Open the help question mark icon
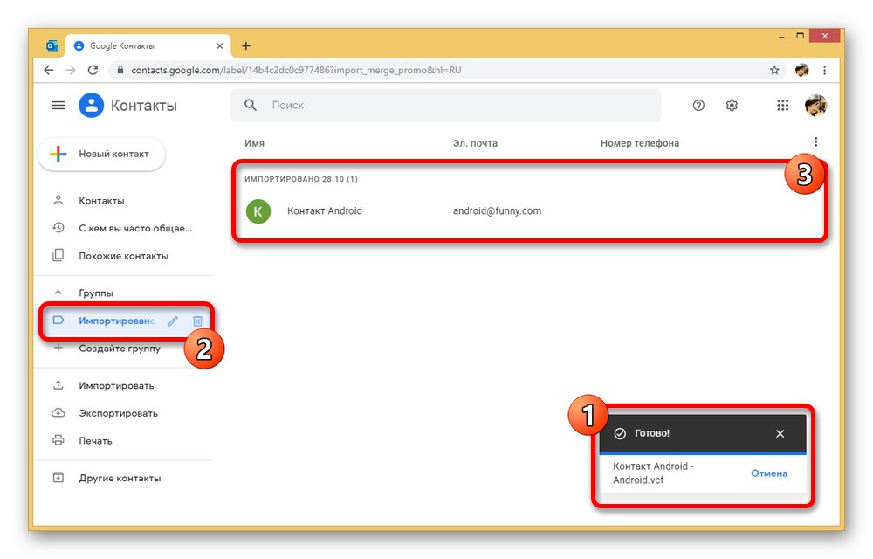Screen dimensions: 873x559 698,105
